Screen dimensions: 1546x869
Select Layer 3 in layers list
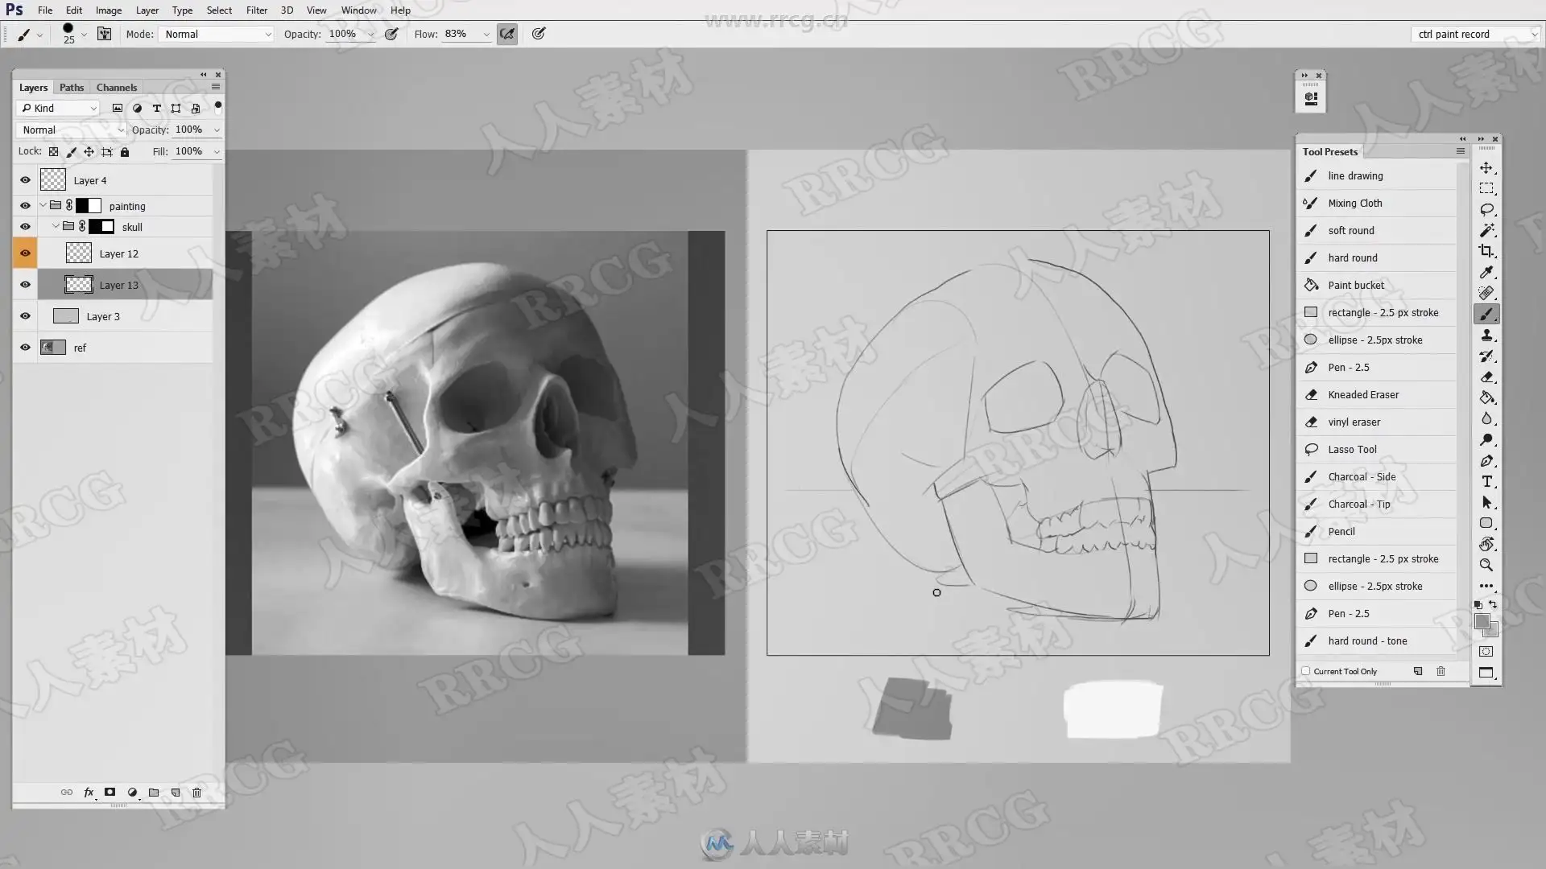(103, 316)
